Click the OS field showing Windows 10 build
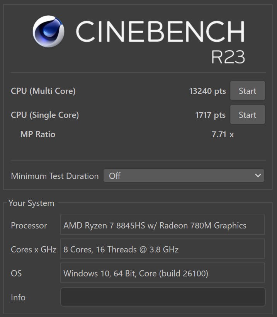Viewport: 277px width, 317px height. click(x=163, y=273)
